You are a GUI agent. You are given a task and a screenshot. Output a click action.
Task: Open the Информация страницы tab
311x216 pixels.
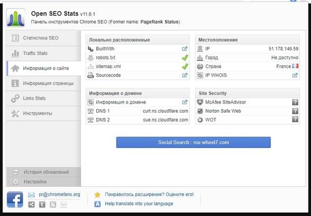point(44,83)
